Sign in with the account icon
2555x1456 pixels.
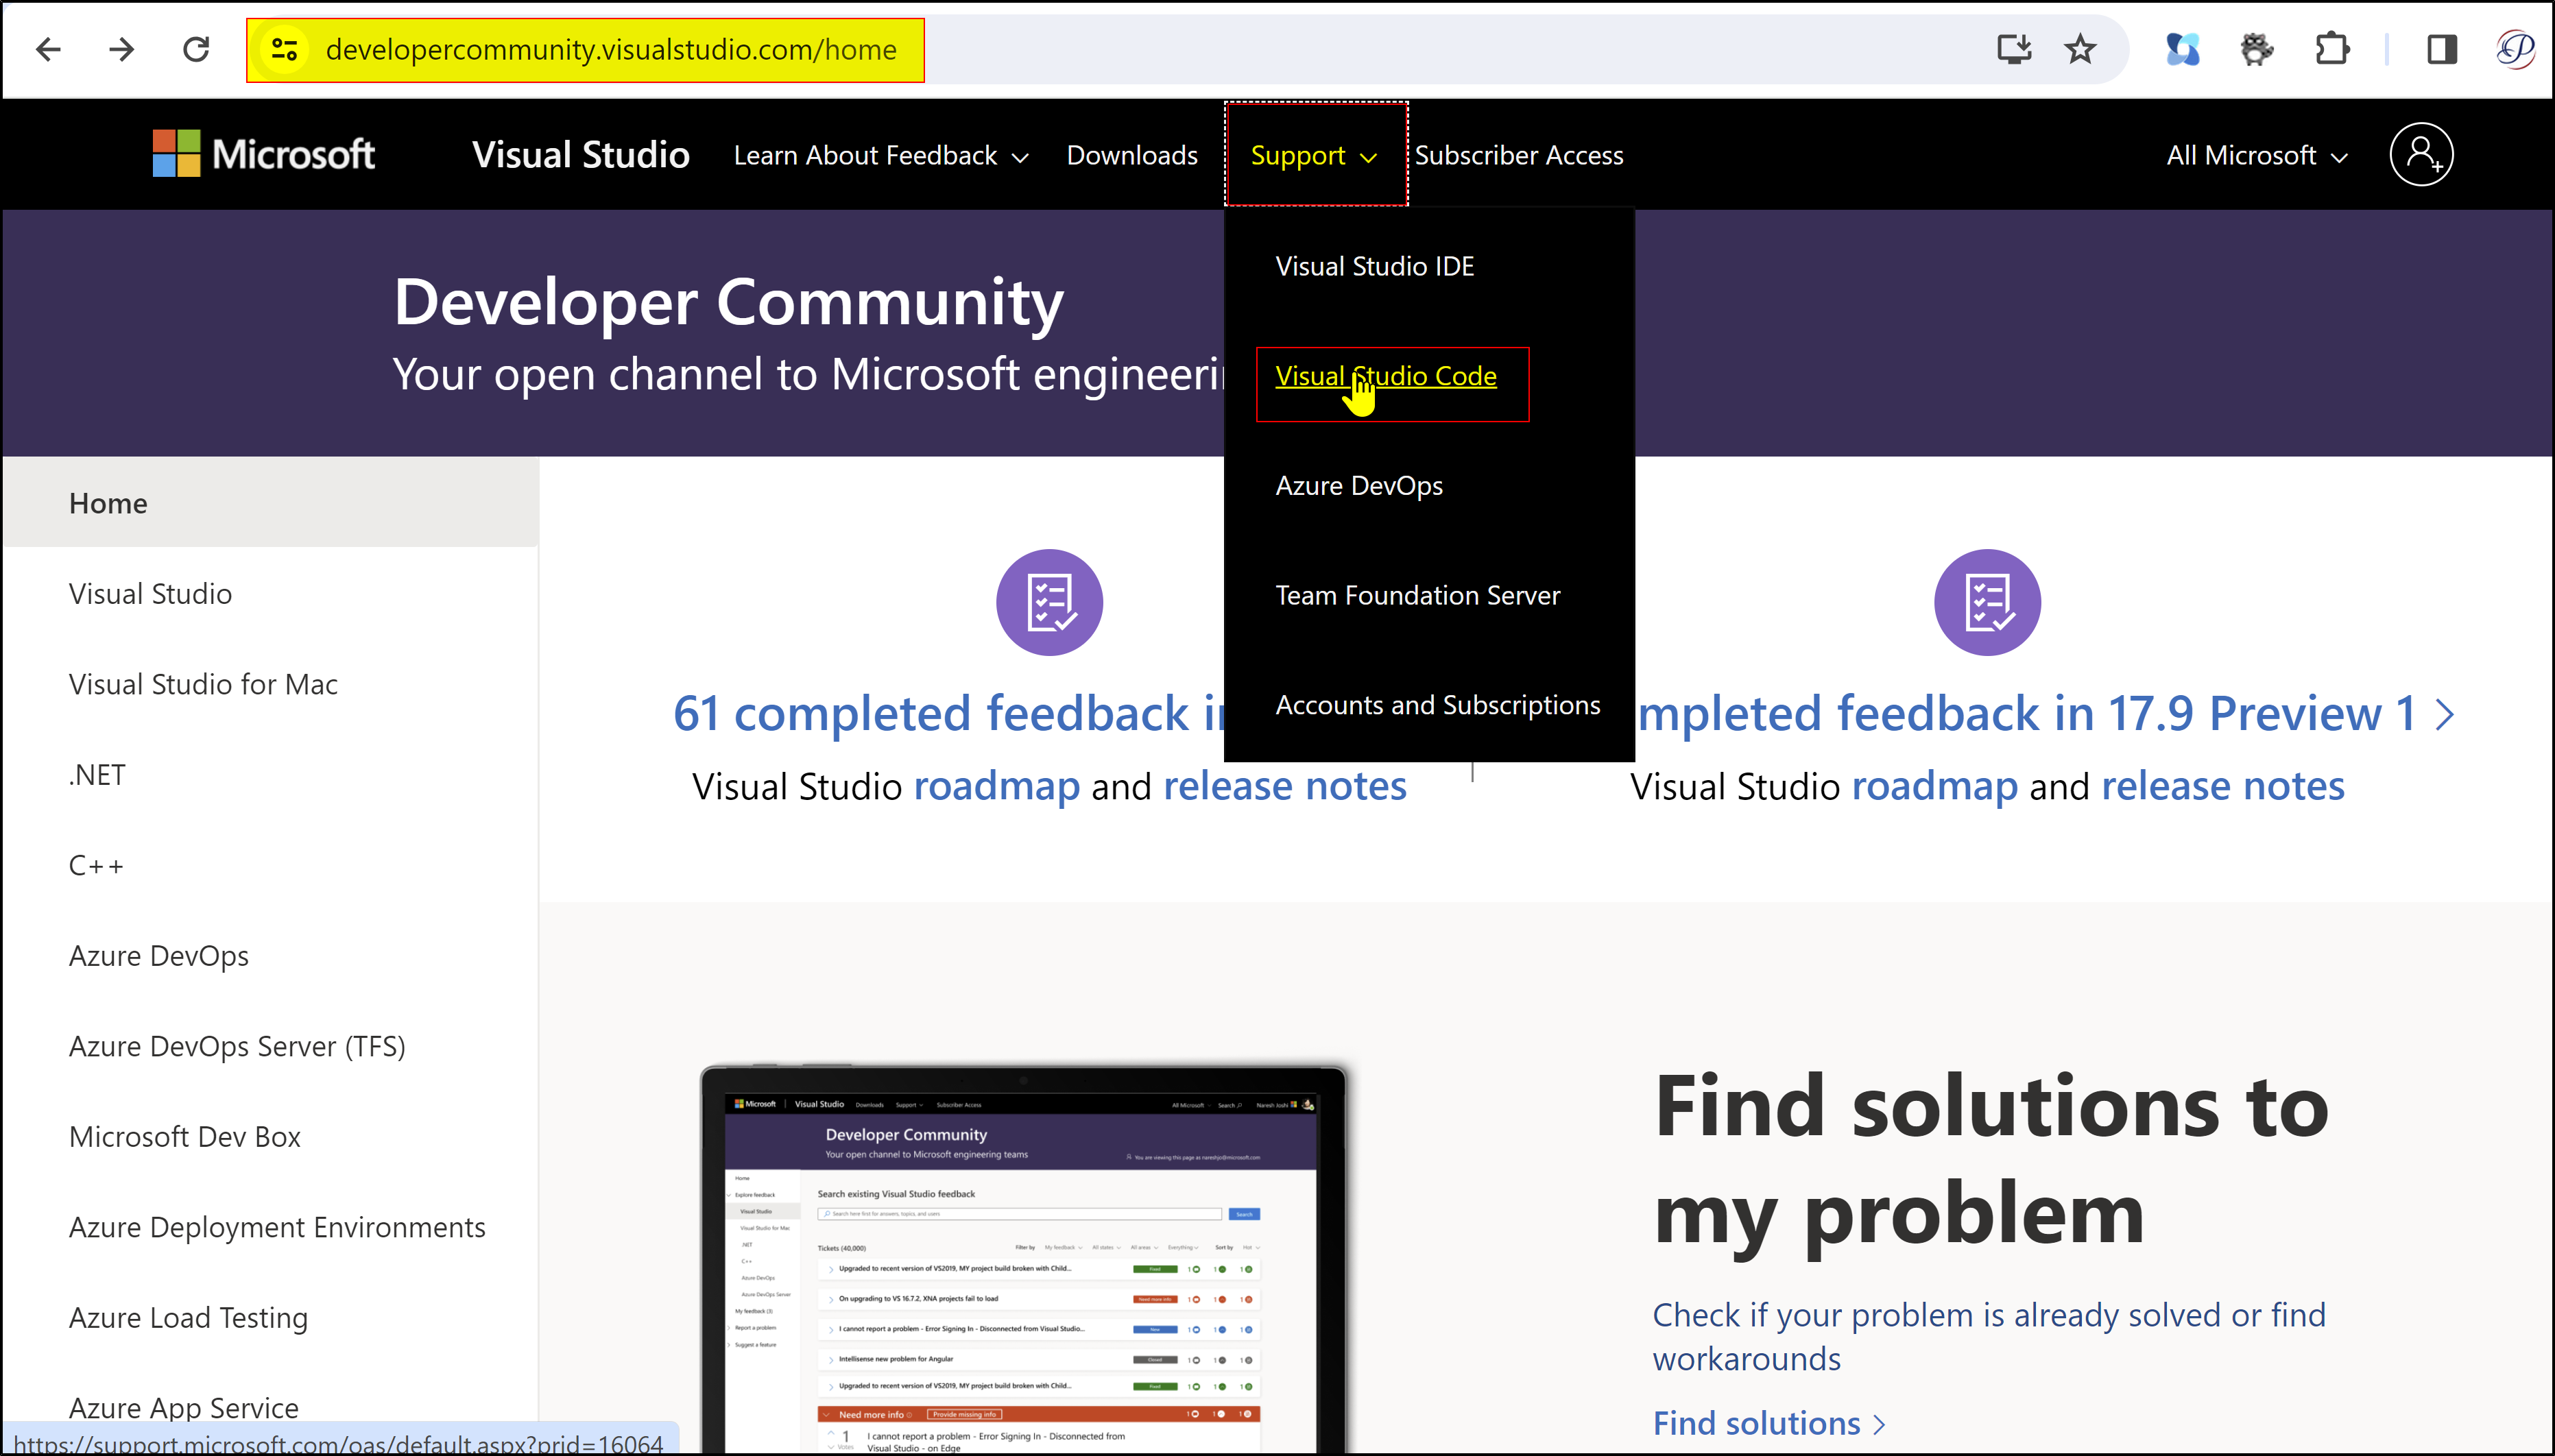point(2421,154)
